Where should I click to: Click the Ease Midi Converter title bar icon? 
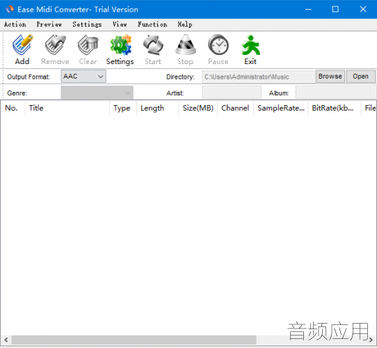point(10,9)
